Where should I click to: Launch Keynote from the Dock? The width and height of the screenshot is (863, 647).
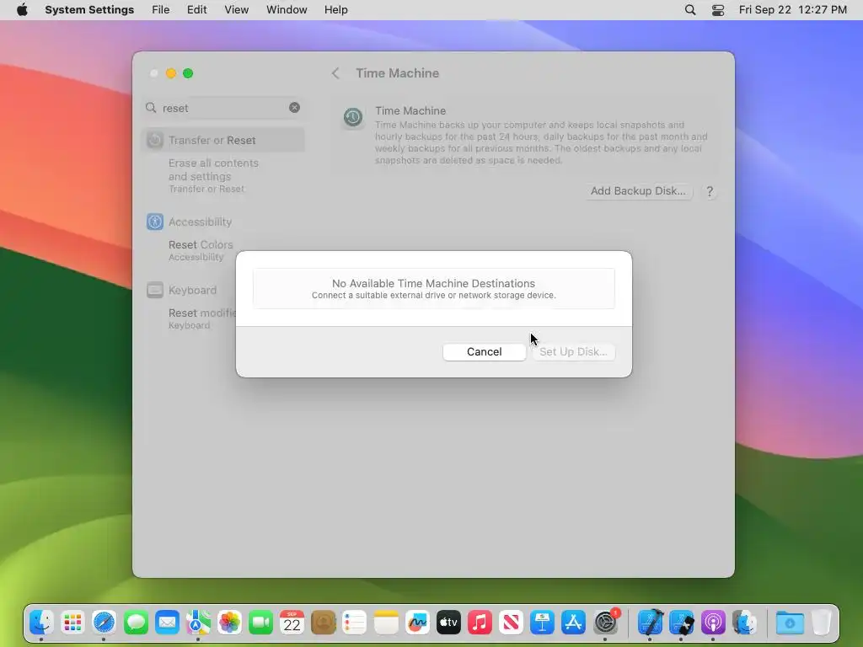point(542,623)
